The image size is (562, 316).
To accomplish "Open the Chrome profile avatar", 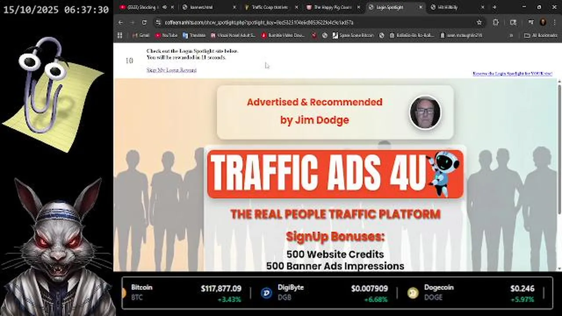I will click(543, 22).
